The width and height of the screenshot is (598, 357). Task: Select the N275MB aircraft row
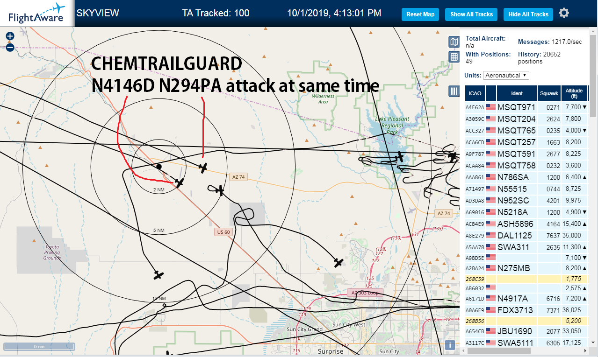coord(526,268)
